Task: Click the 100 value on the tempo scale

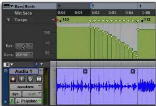Action: (46, 33)
